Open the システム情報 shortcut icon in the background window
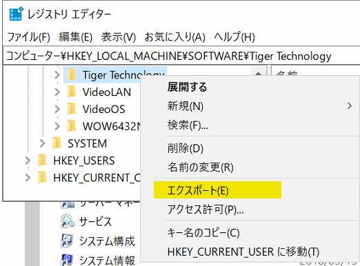360x266 pixels. [x=68, y=260]
